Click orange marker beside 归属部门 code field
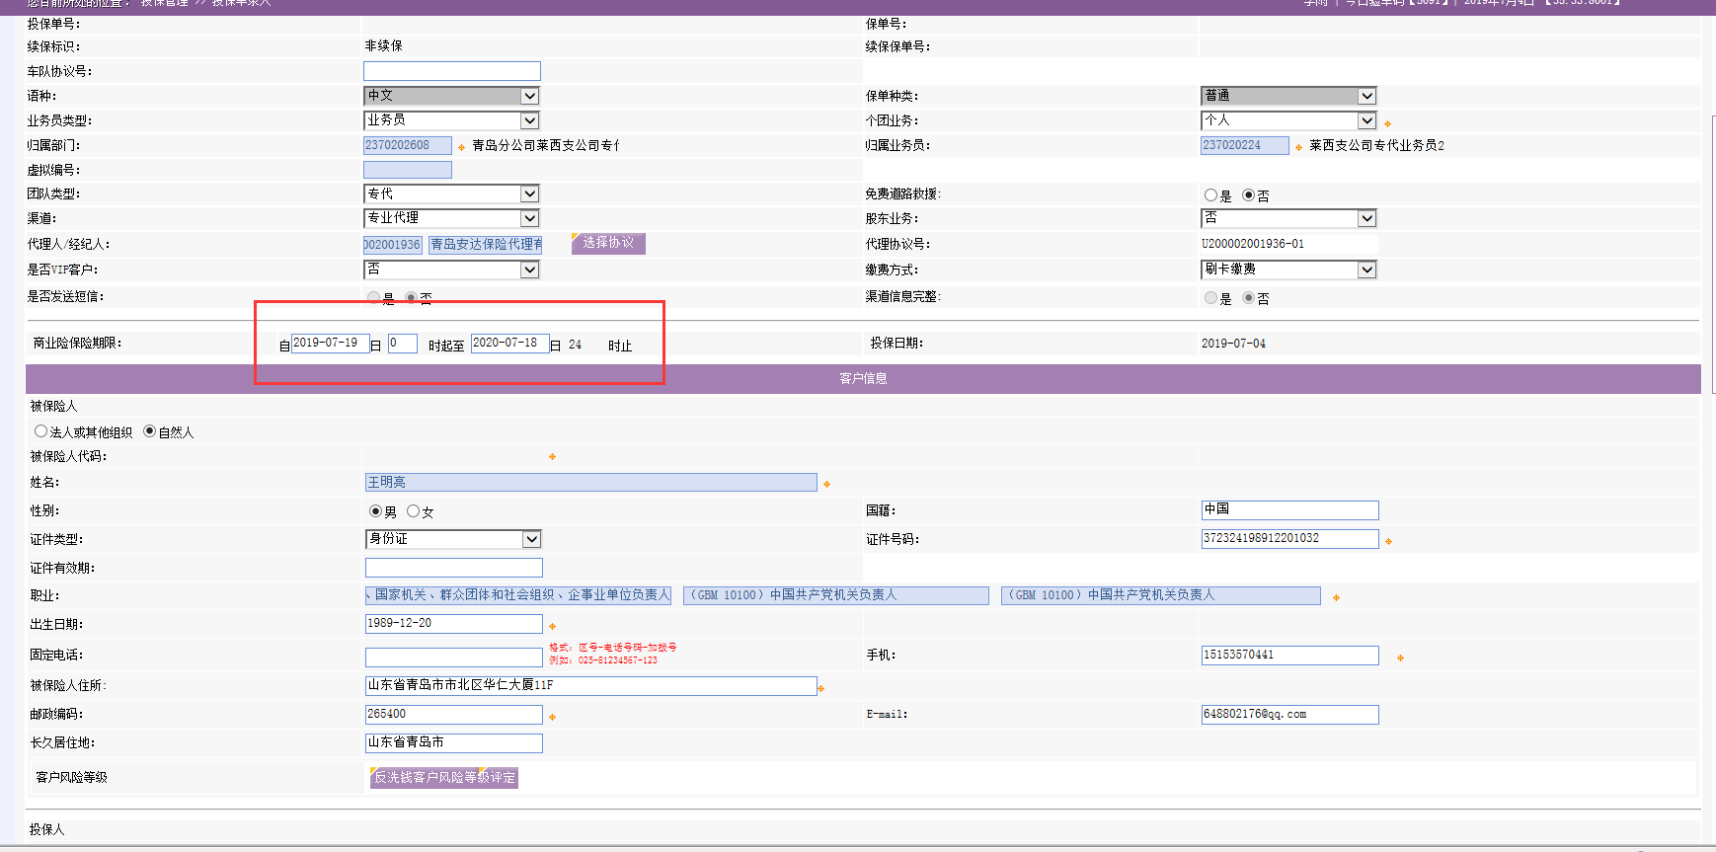The width and height of the screenshot is (1716, 852). [461, 147]
